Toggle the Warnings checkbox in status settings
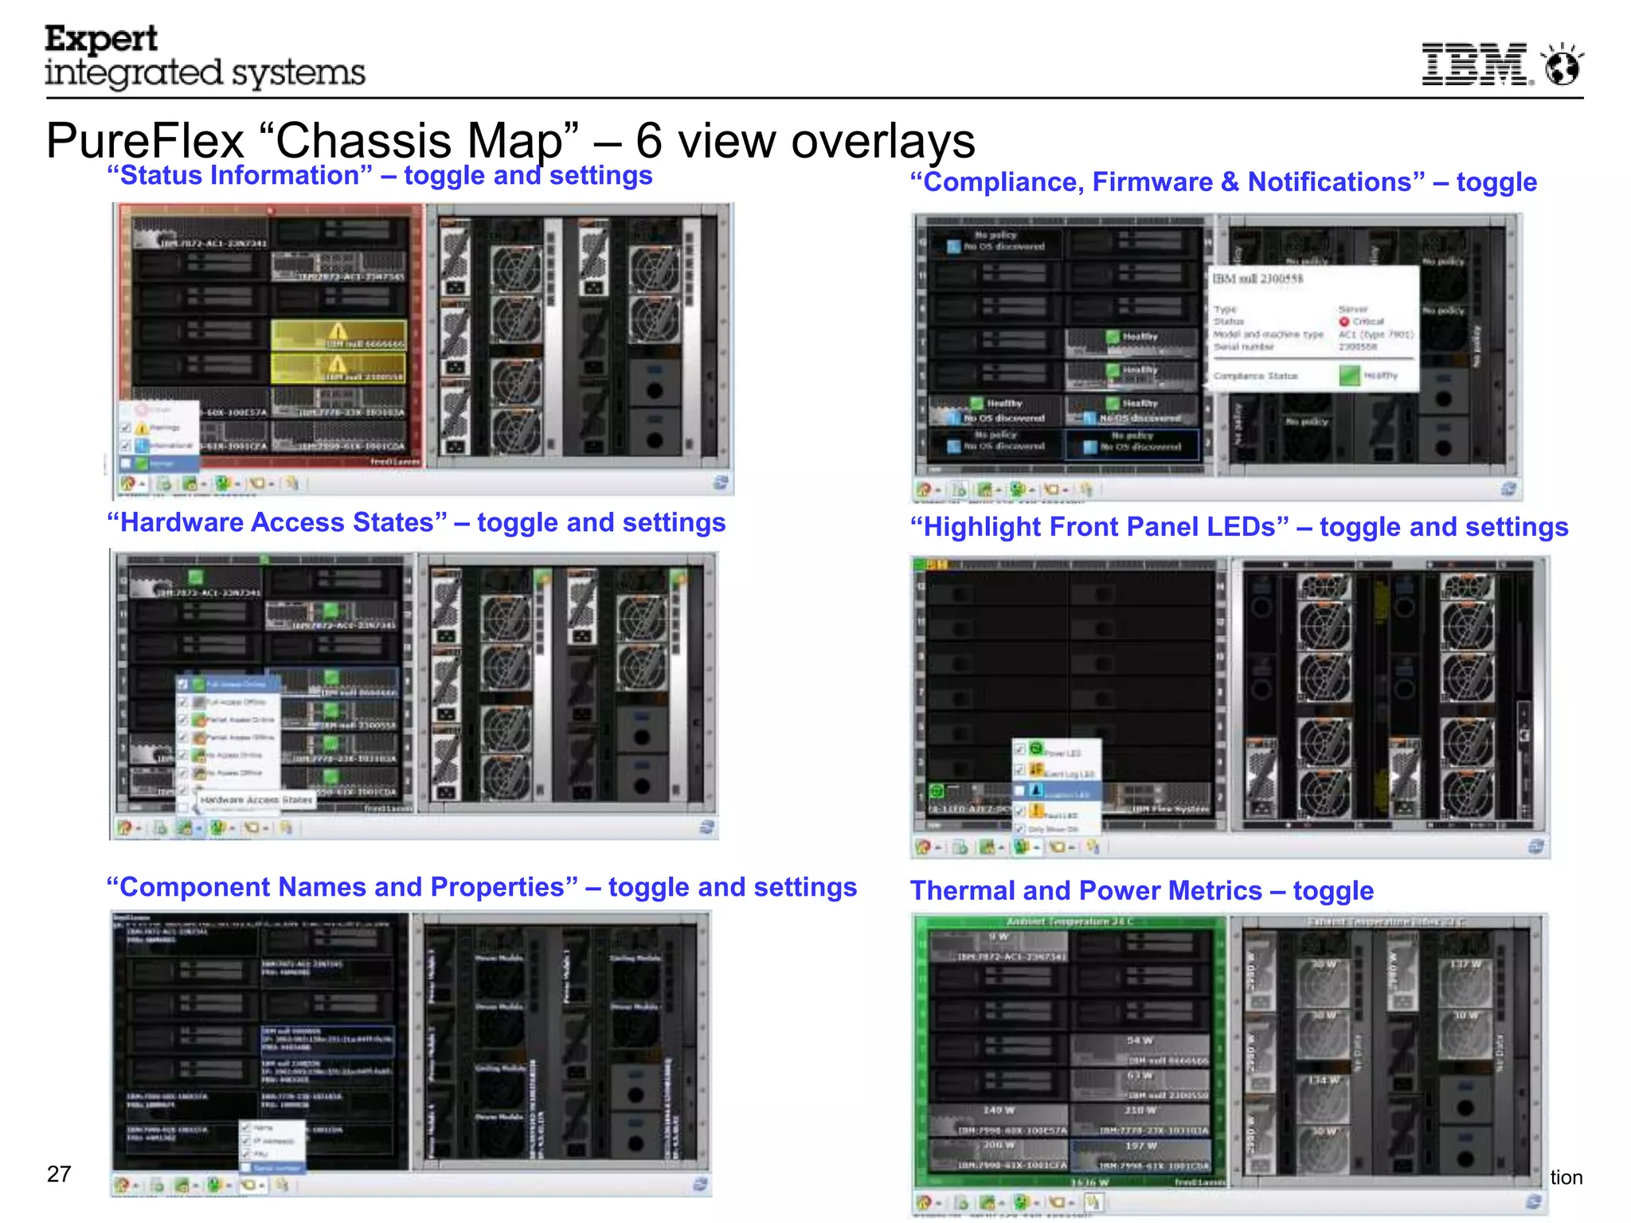The height and width of the screenshot is (1223, 1631). [x=126, y=428]
